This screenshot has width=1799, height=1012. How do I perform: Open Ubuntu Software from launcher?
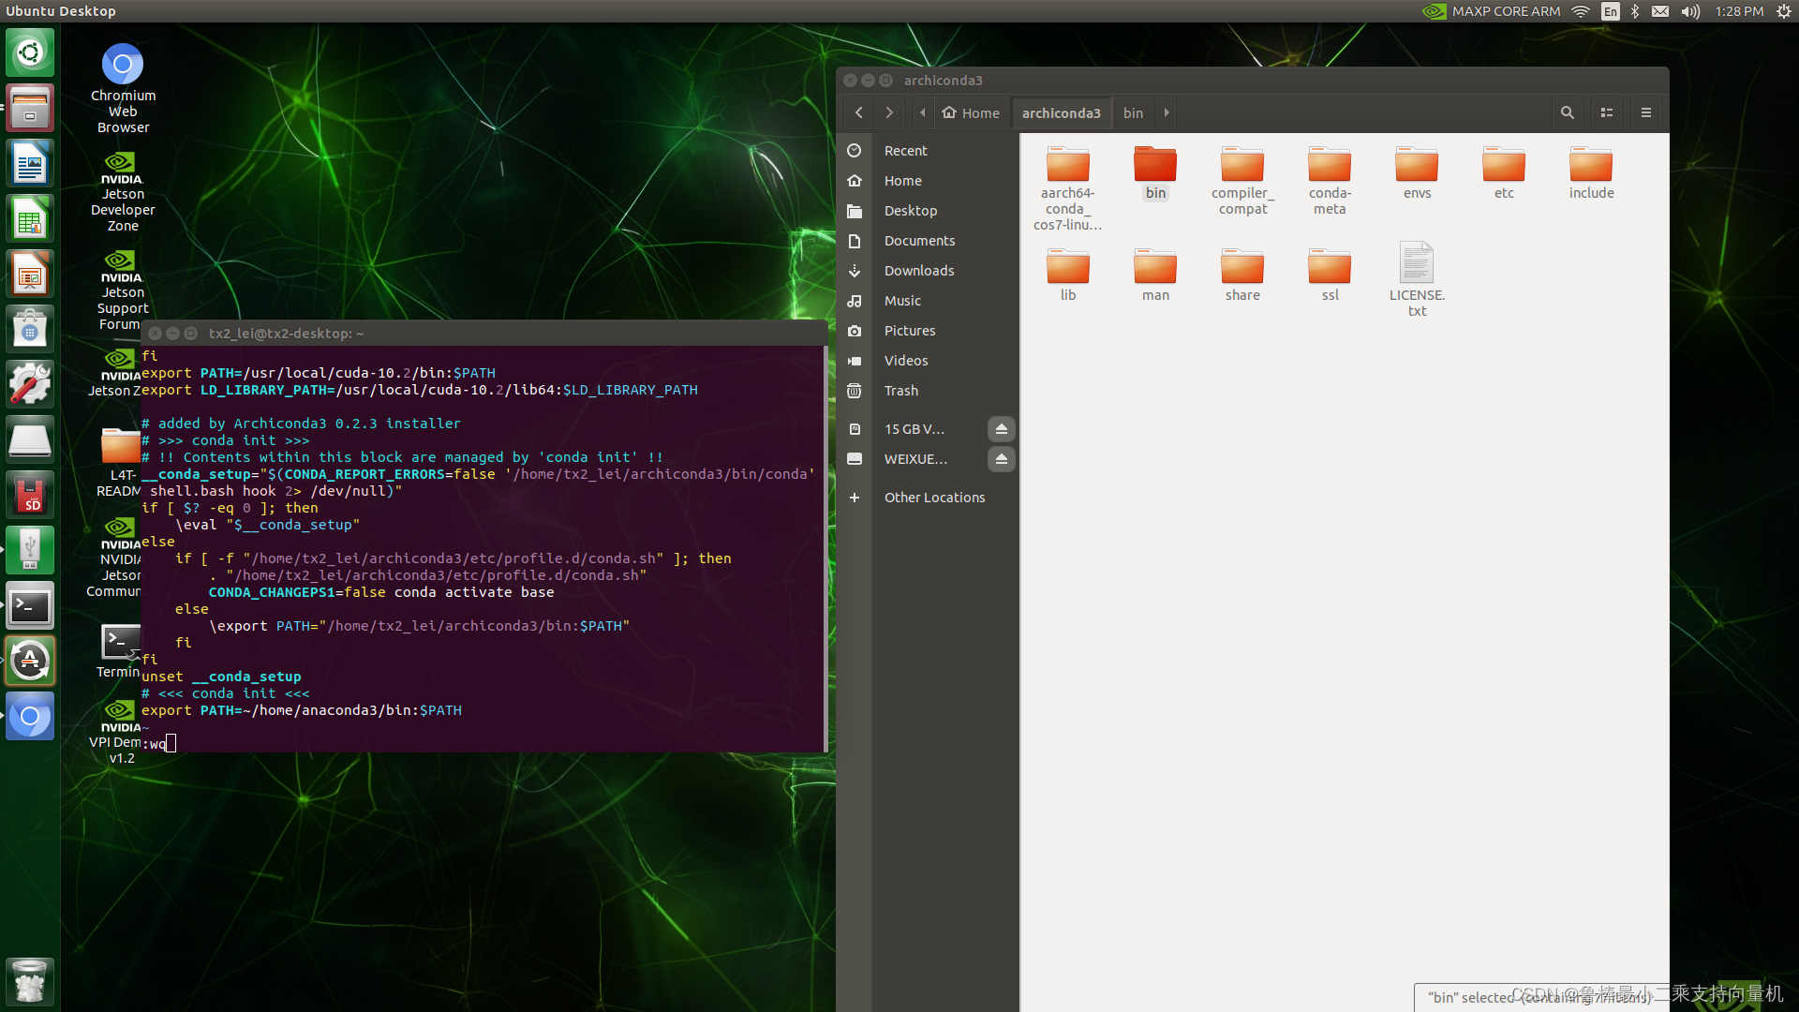[x=30, y=329]
